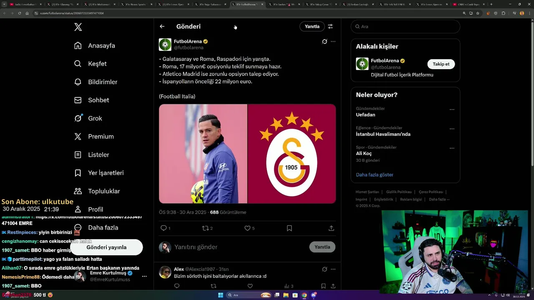
Task: Open options for Ali Koç trend
Action: [x=452, y=148]
